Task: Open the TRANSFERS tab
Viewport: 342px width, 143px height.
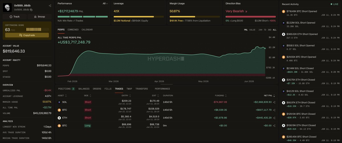Action: pyautogui.click(x=142, y=89)
